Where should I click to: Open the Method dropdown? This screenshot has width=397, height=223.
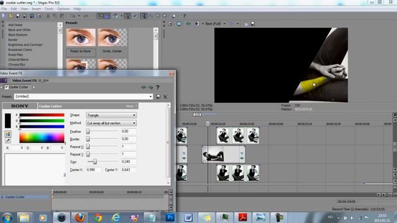[112, 123]
